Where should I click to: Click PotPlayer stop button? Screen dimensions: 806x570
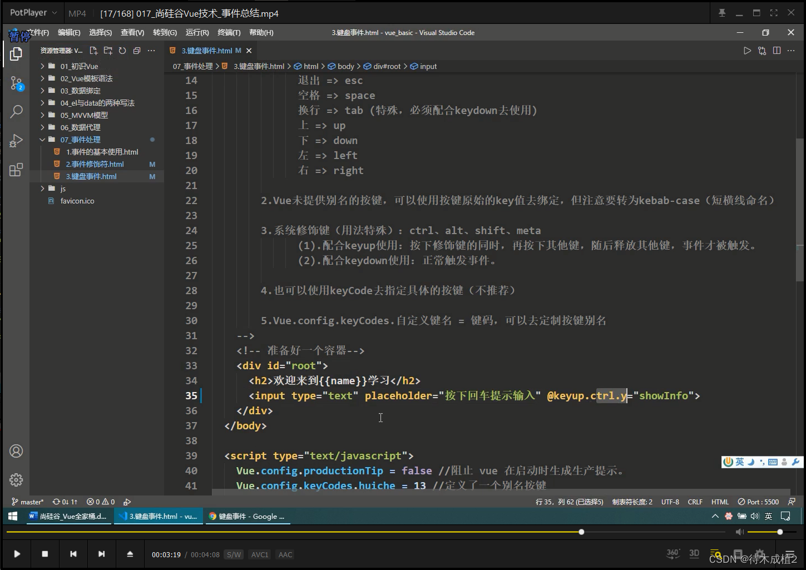point(45,554)
